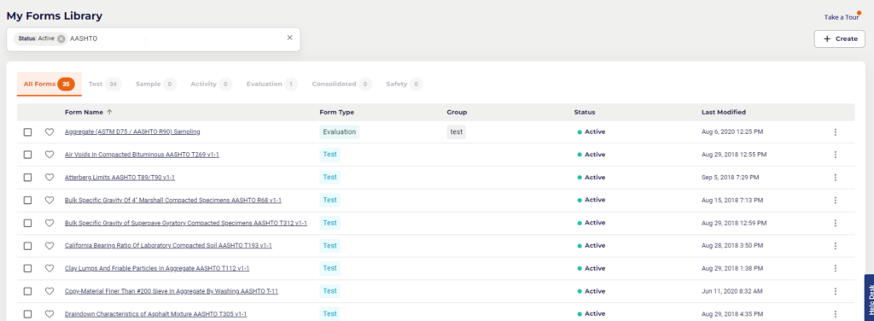The width and height of the screenshot is (874, 321).
Task: Open more options for Draindown Characteristics row
Action: (835, 314)
